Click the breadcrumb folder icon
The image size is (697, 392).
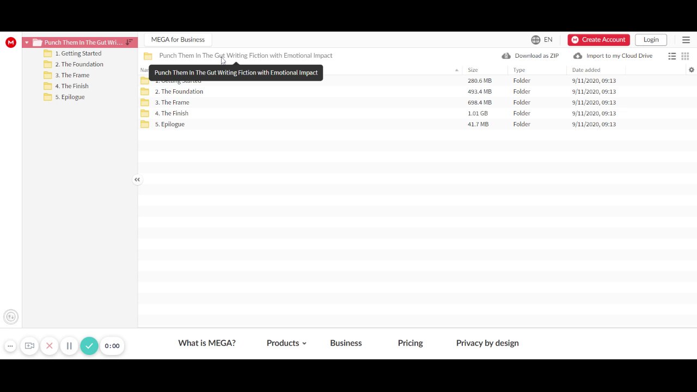click(148, 56)
